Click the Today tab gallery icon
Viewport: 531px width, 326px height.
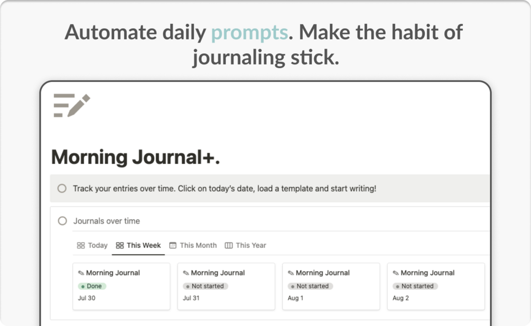(81, 246)
